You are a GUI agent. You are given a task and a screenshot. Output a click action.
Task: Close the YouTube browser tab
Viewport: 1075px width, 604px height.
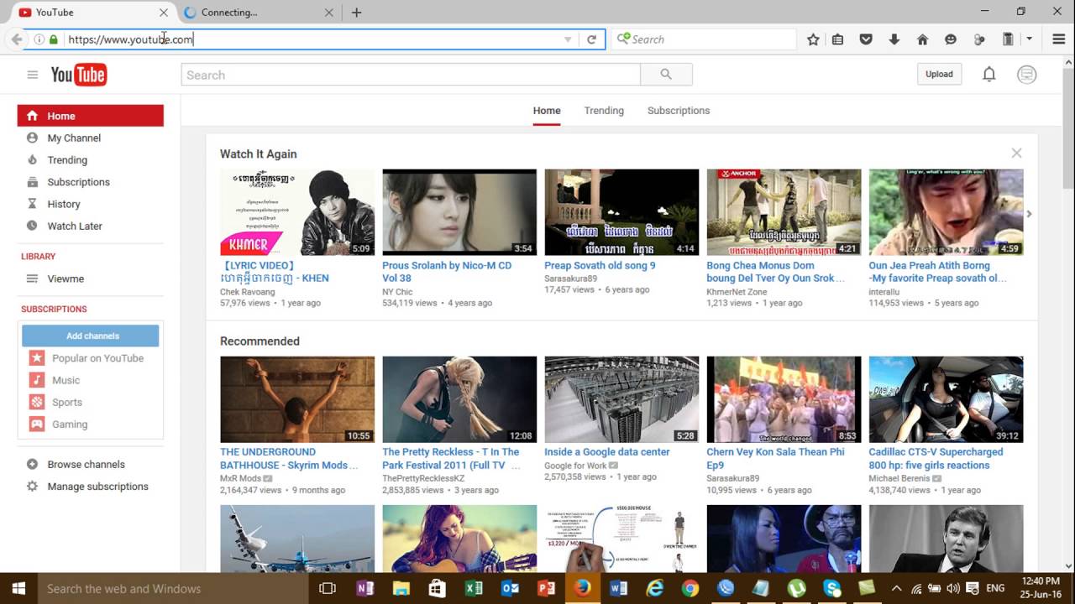(163, 13)
